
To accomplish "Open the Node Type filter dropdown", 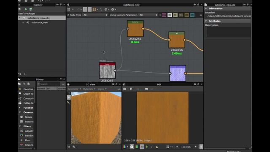I will pos(95,15).
